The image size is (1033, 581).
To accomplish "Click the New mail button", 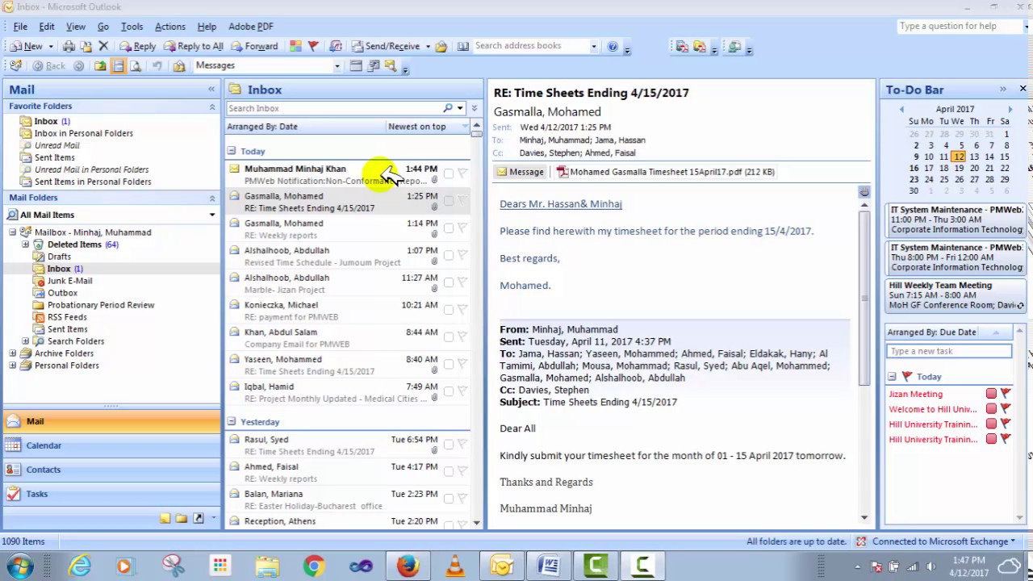I will pyautogui.click(x=26, y=46).
